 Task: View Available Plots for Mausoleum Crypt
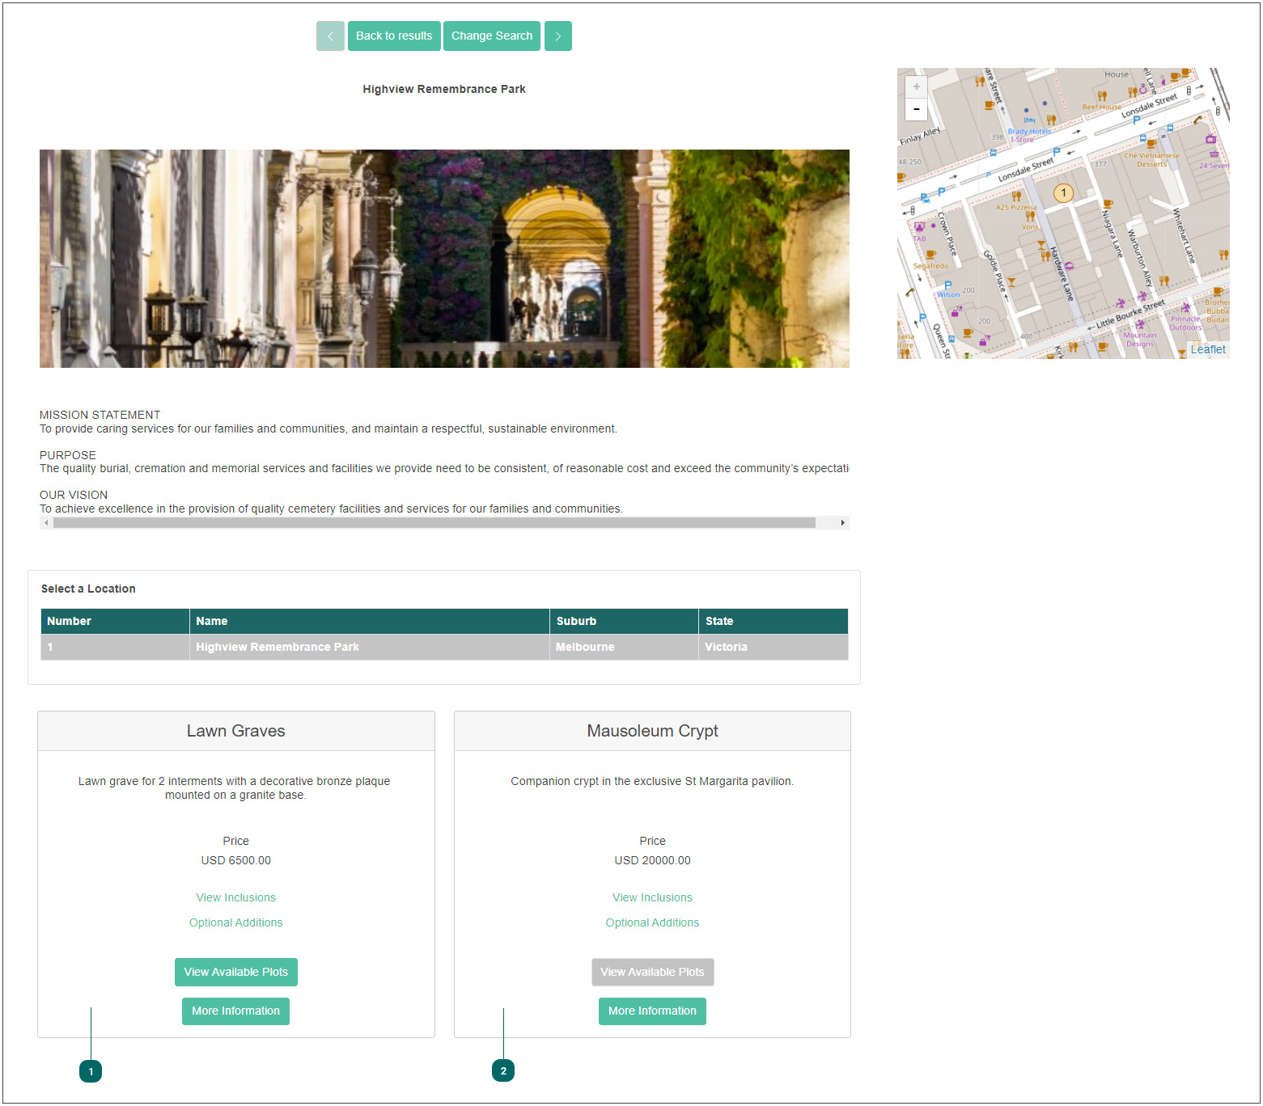pyautogui.click(x=652, y=972)
